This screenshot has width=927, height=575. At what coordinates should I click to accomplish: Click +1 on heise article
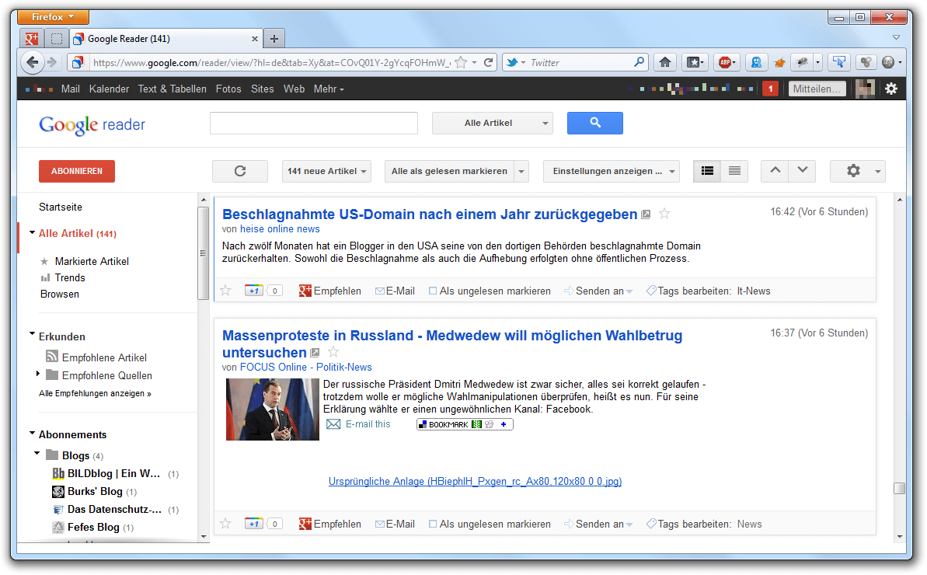coord(254,291)
